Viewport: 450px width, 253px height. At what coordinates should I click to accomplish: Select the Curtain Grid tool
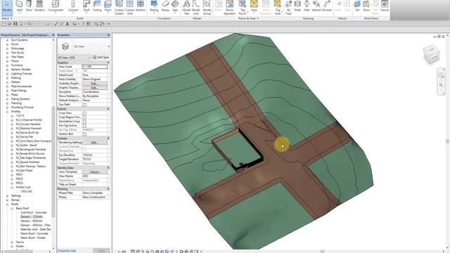pyautogui.click(x=129, y=8)
